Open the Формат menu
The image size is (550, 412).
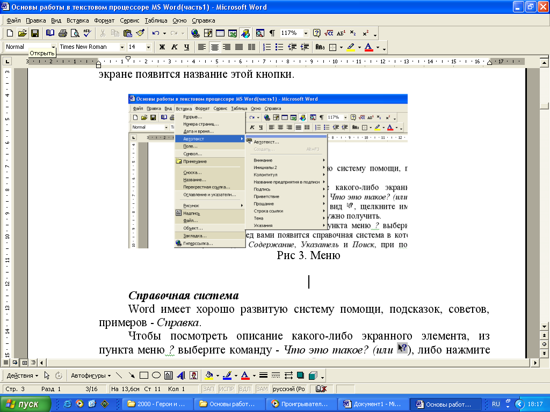click(104, 21)
